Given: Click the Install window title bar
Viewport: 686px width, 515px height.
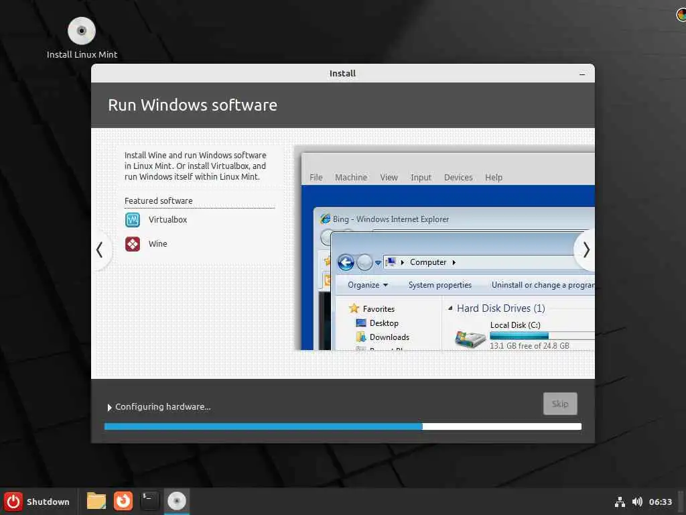Looking at the screenshot, I should coord(342,73).
